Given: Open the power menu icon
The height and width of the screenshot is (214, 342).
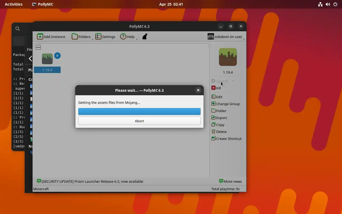Looking at the screenshot, I should click(x=335, y=4).
